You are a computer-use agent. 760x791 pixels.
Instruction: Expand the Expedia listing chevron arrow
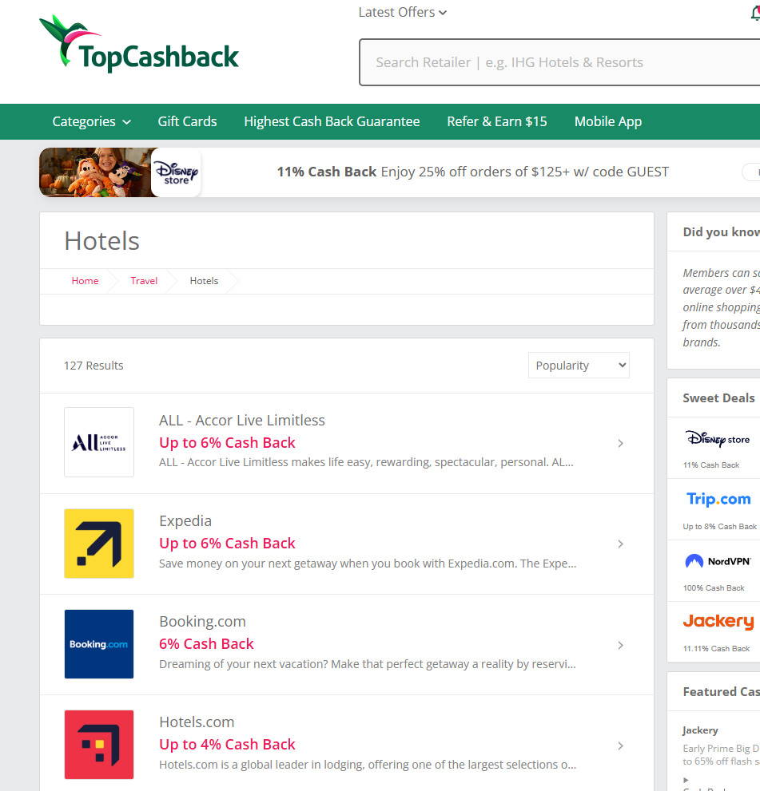pyautogui.click(x=621, y=544)
